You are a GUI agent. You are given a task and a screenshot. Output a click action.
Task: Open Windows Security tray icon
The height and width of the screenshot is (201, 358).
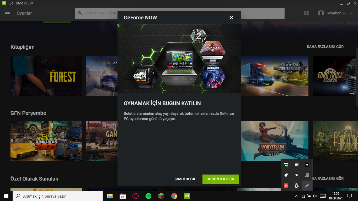coord(286,165)
